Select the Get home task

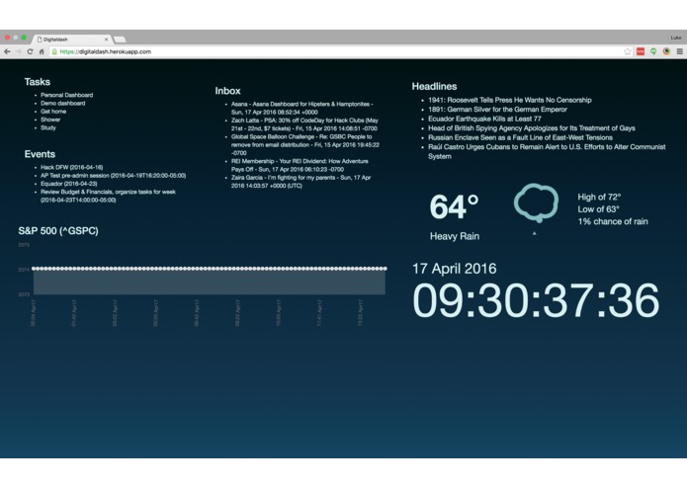tap(53, 112)
